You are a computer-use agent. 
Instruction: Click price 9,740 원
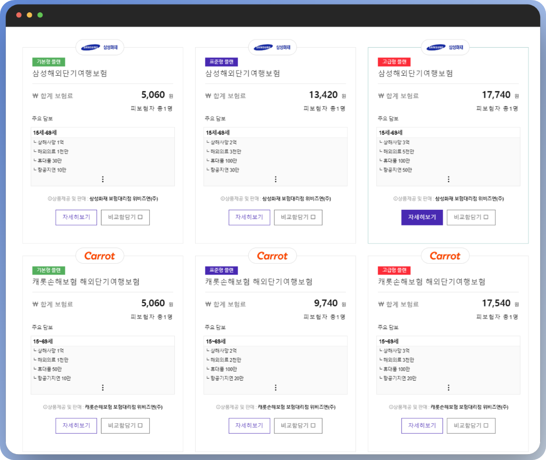coord(330,304)
